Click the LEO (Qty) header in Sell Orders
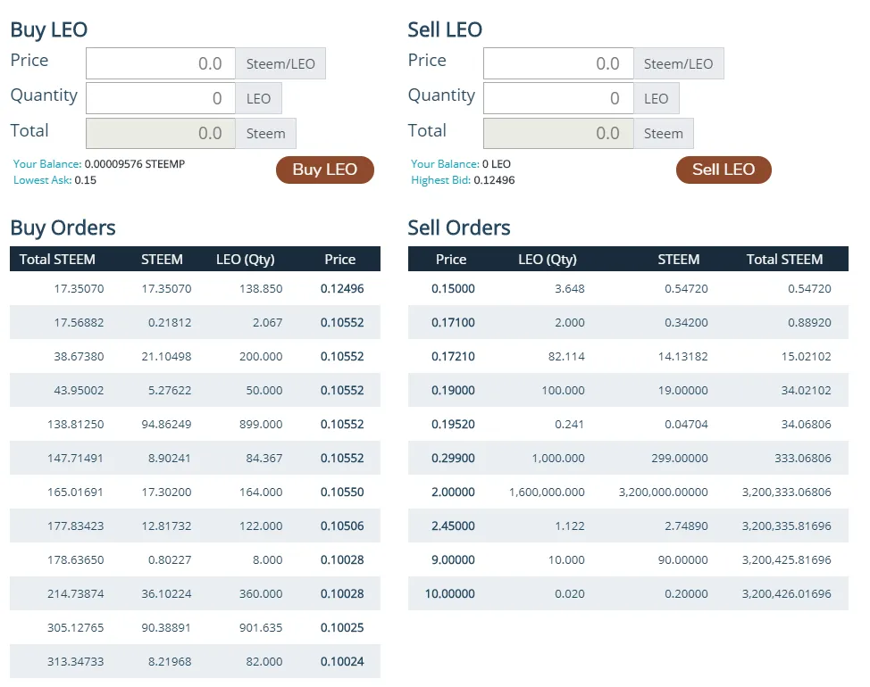This screenshot has width=870, height=687. point(548,260)
